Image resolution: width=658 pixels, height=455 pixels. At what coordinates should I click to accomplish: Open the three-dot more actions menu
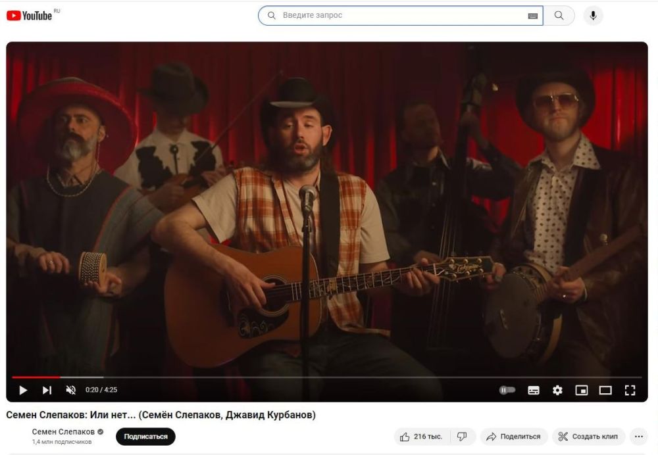pyautogui.click(x=639, y=437)
